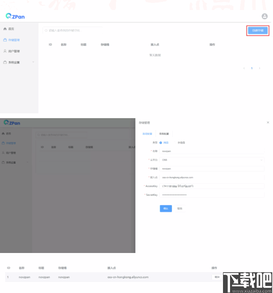This screenshot has height=293, width=273.
Task: Go to the previous page with the left chevron
Action: 244,68
